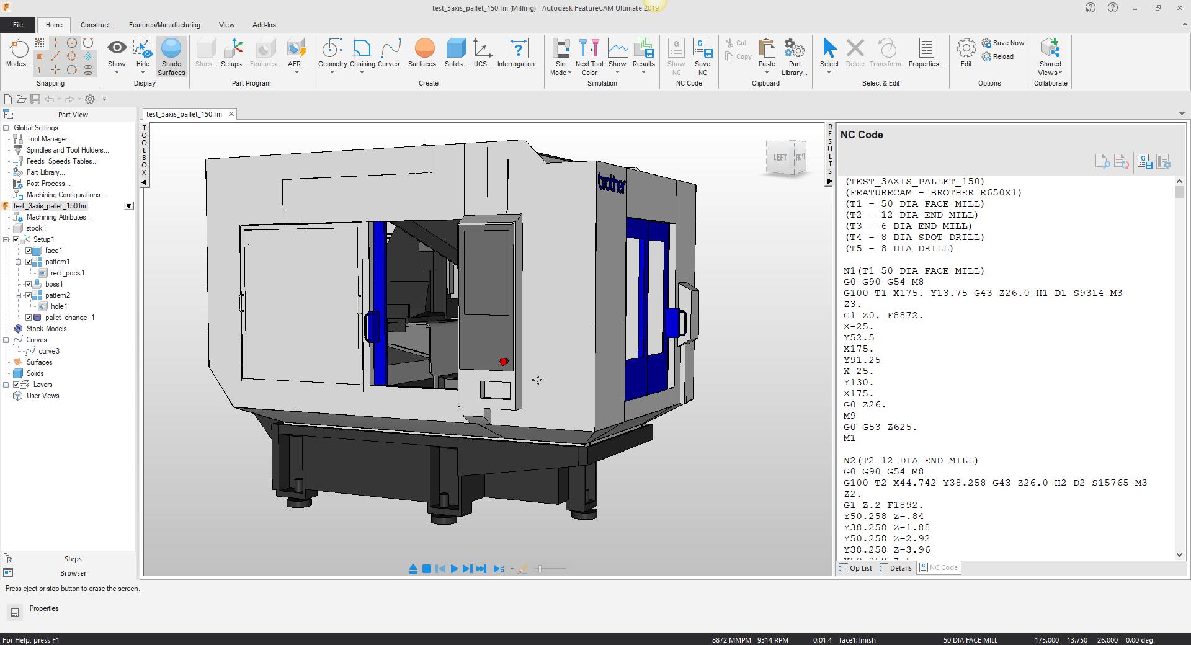
Task: Toggle the pallet_change_1 checkbox
Action: click(29, 318)
